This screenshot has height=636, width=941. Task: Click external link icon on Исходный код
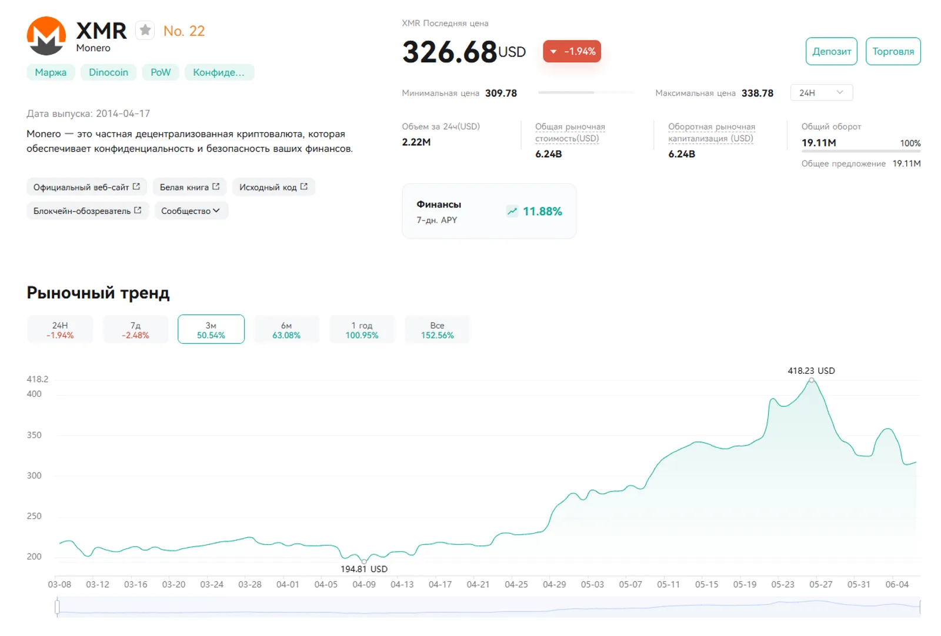coord(304,186)
